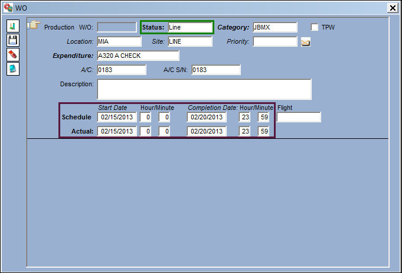Screen dimensions: 402x273
Task: Click the Actual completion date field
Action: (207, 131)
